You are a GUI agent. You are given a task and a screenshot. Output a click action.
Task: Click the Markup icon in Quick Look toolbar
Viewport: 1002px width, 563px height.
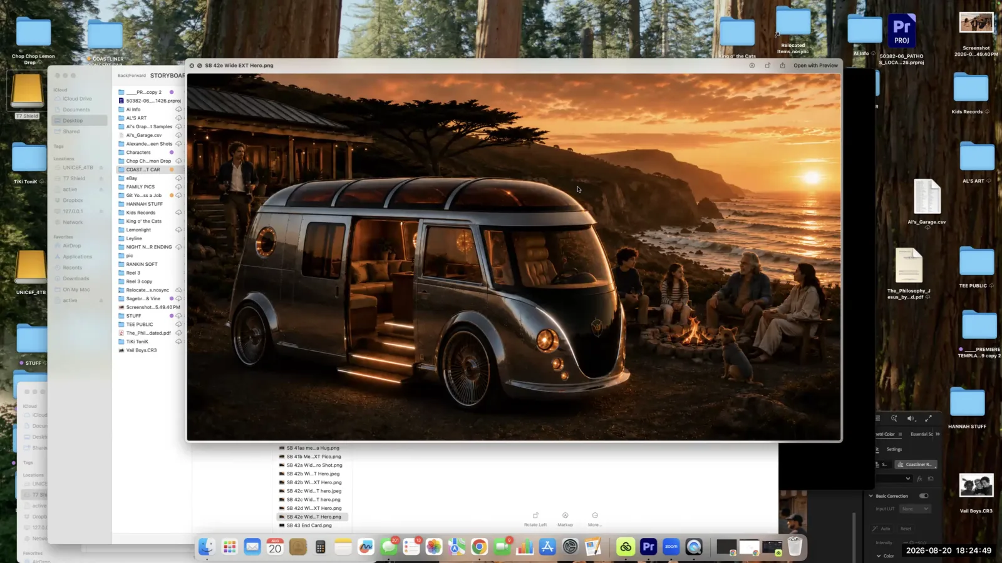(x=751, y=65)
